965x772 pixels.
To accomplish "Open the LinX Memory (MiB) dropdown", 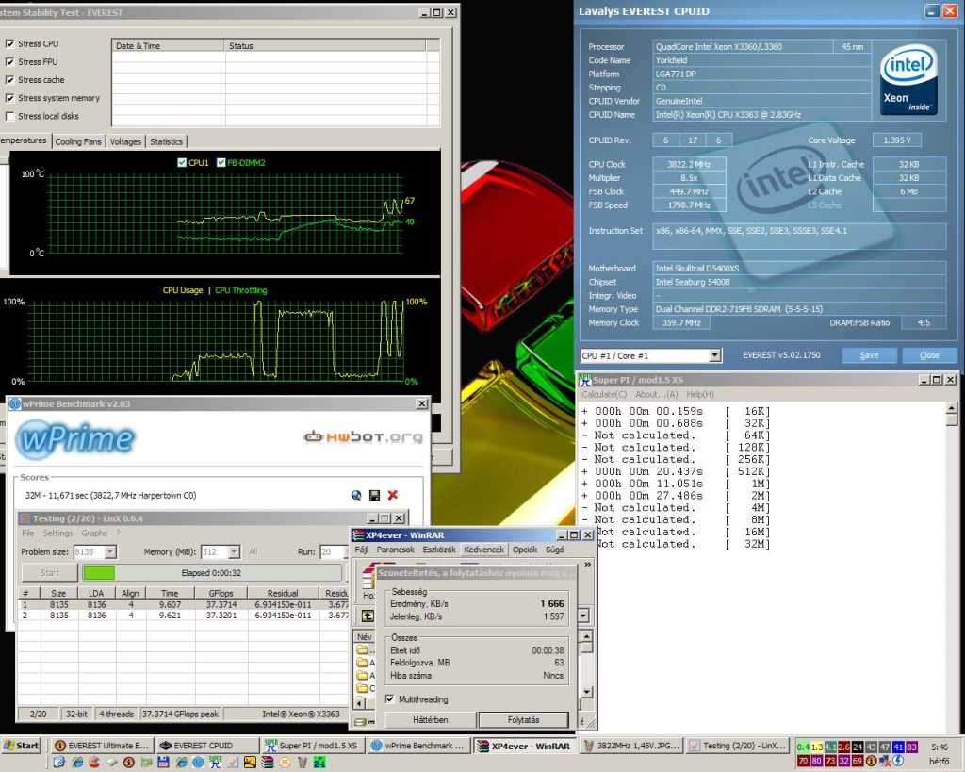I will [234, 551].
